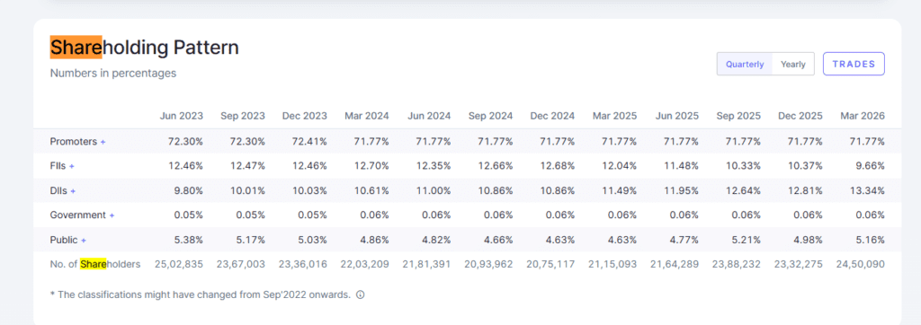921x325 pixels.
Task: Switch to Yearly view
Action: tap(793, 64)
